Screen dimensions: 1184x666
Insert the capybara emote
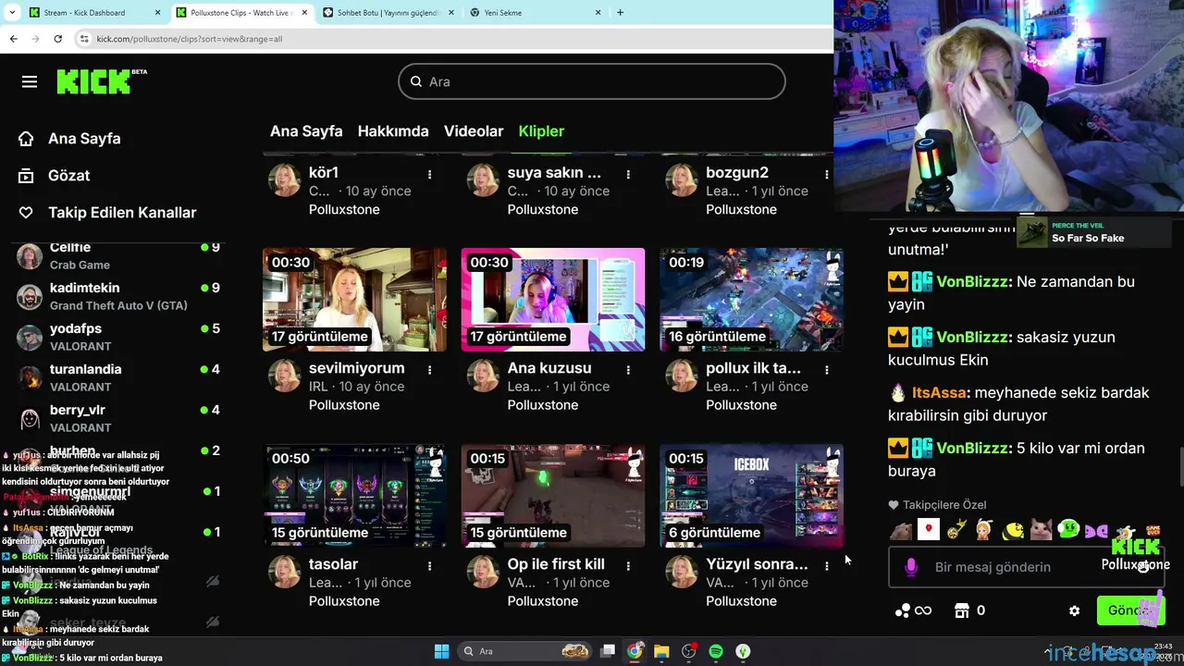tap(901, 531)
